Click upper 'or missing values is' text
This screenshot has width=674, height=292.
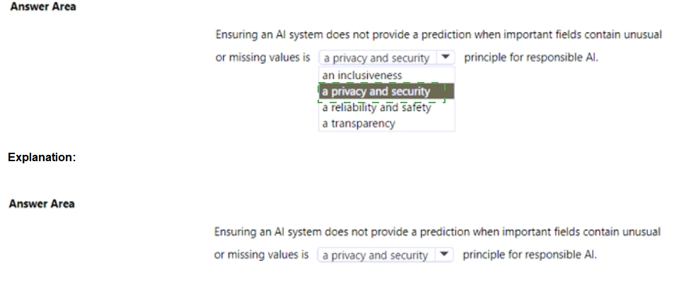tap(263, 57)
